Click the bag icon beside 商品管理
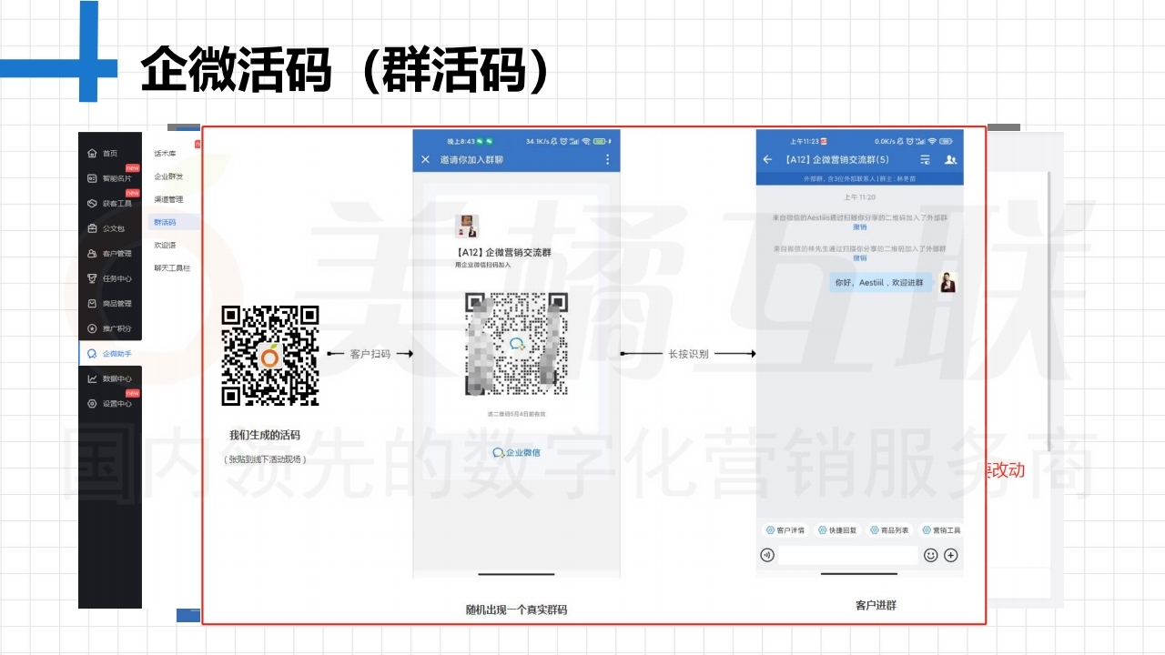 92,304
